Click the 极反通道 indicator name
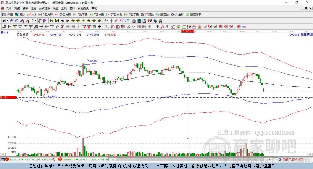 tap(22, 34)
